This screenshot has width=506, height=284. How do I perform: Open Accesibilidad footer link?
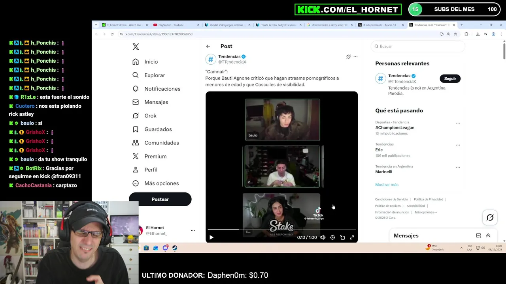click(416, 206)
